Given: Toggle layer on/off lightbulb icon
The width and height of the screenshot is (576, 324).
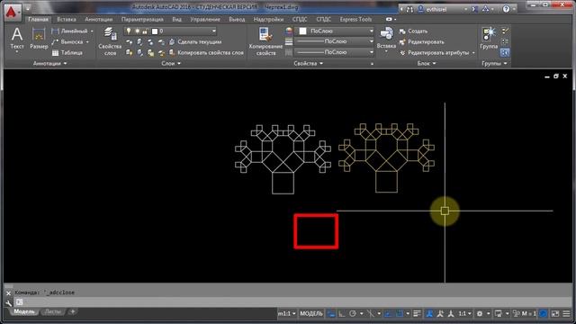Looking at the screenshot, I should tap(128, 31).
